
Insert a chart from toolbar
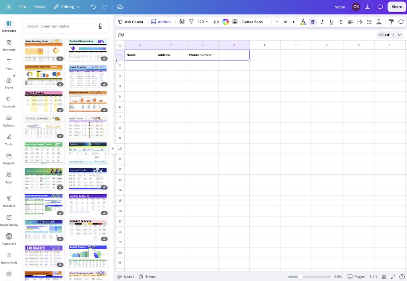pos(182,22)
